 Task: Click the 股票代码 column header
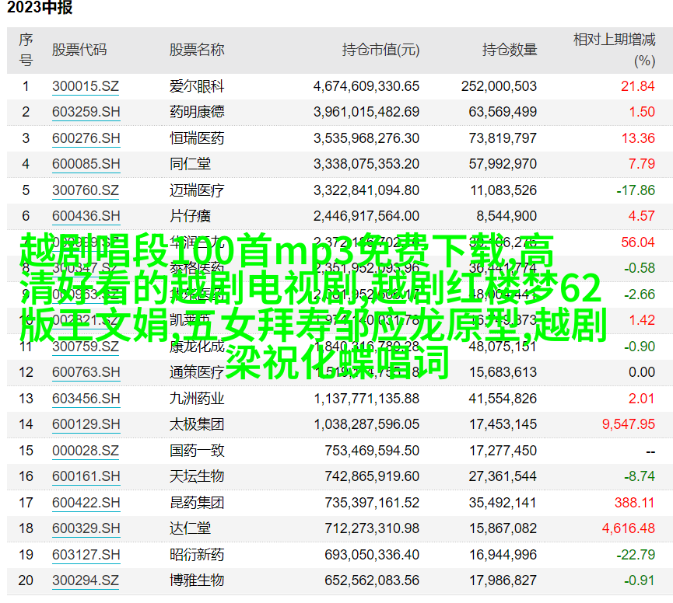pyautogui.click(x=79, y=51)
